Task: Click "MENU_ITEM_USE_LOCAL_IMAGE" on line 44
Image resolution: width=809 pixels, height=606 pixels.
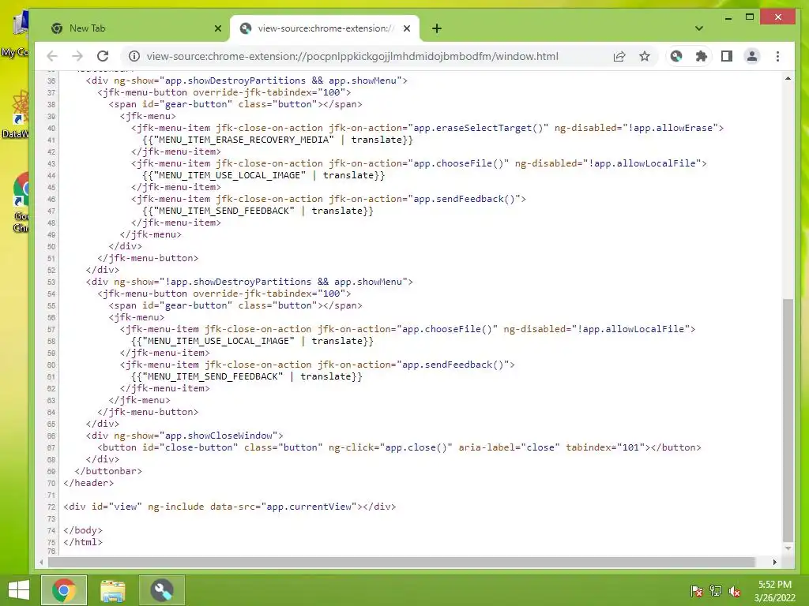Action: tap(229, 175)
